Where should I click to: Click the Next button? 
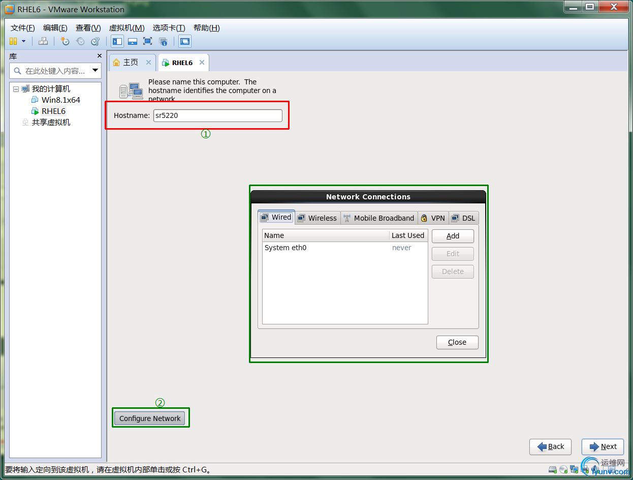point(603,446)
